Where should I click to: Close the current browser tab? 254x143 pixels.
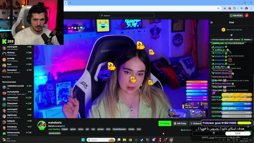pyautogui.click(x=65, y=3)
